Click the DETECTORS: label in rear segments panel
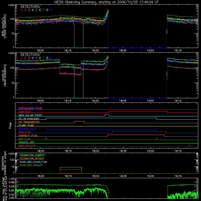Viewport: 201px width, 201px height. coord(30,55)
